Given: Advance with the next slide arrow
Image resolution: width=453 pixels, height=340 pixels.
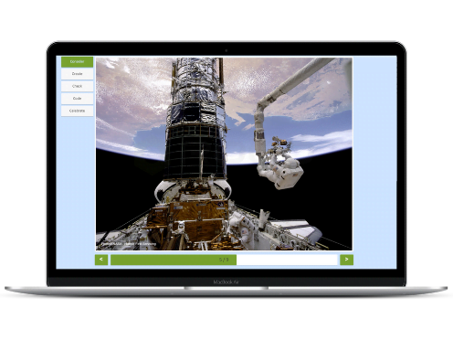Looking at the screenshot, I should coord(346,260).
